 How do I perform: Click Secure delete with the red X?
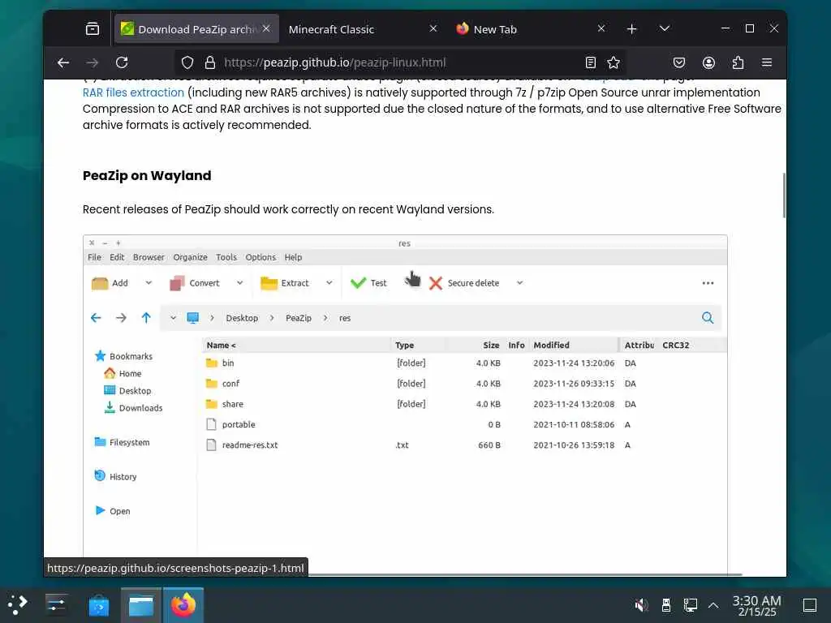point(464,283)
